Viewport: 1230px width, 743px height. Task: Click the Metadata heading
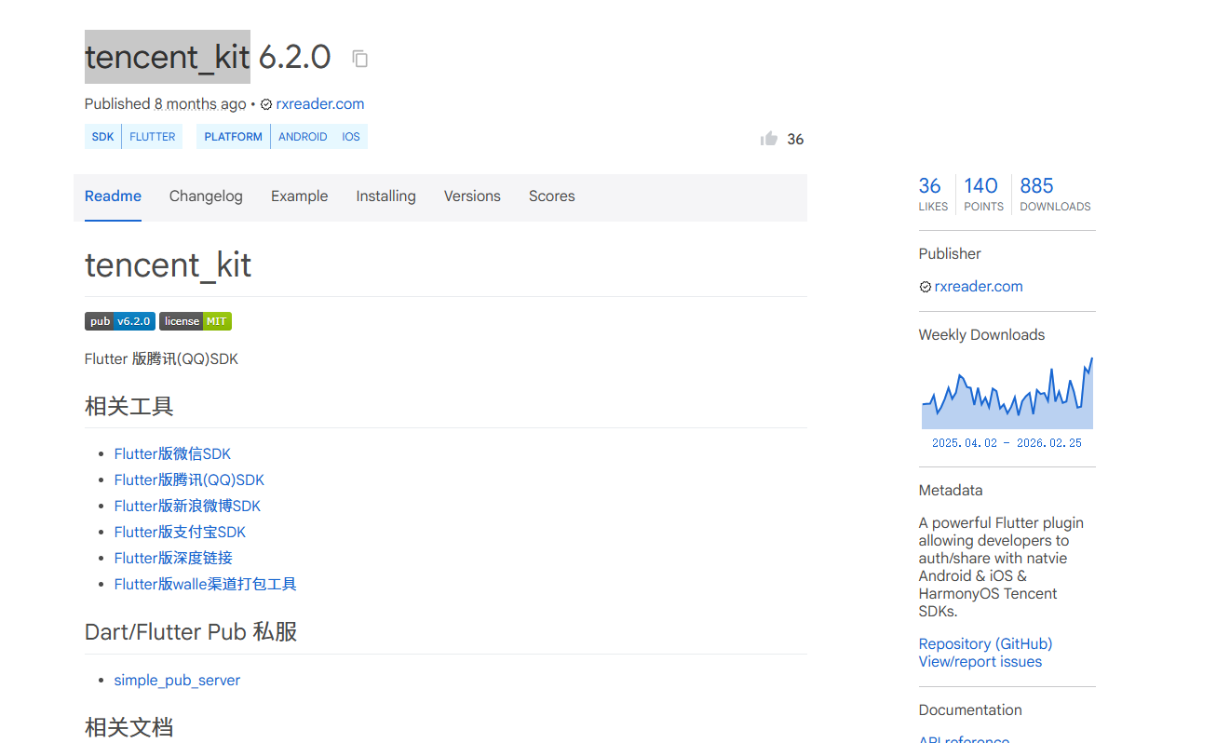pyautogui.click(x=951, y=491)
